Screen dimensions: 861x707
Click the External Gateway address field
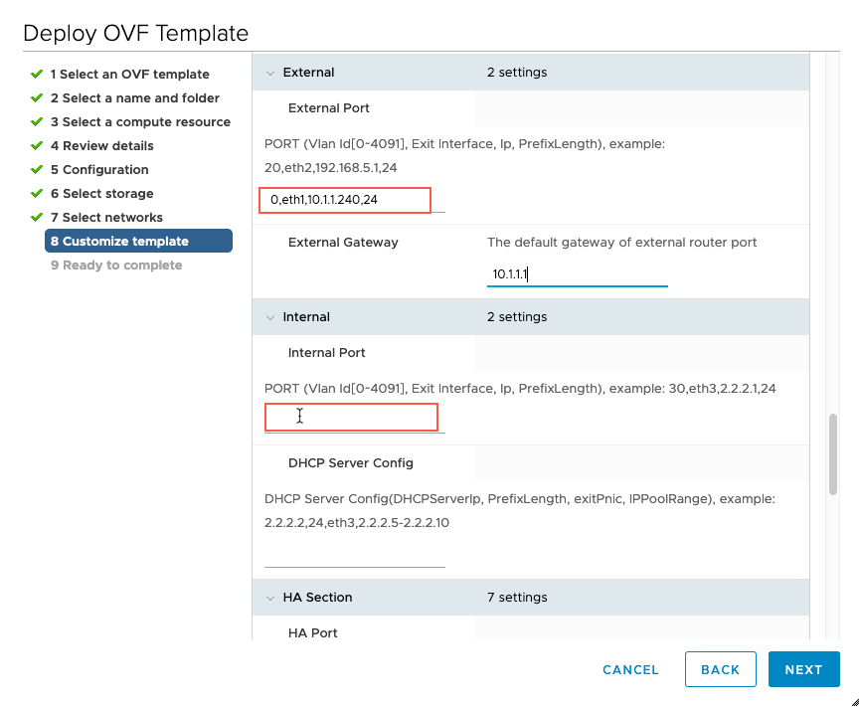point(577,273)
